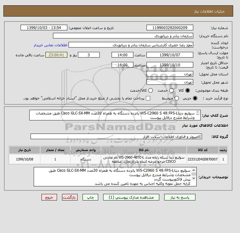Click buyer organization name field
The width and height of the screenshot is (240, 233).
123,36
